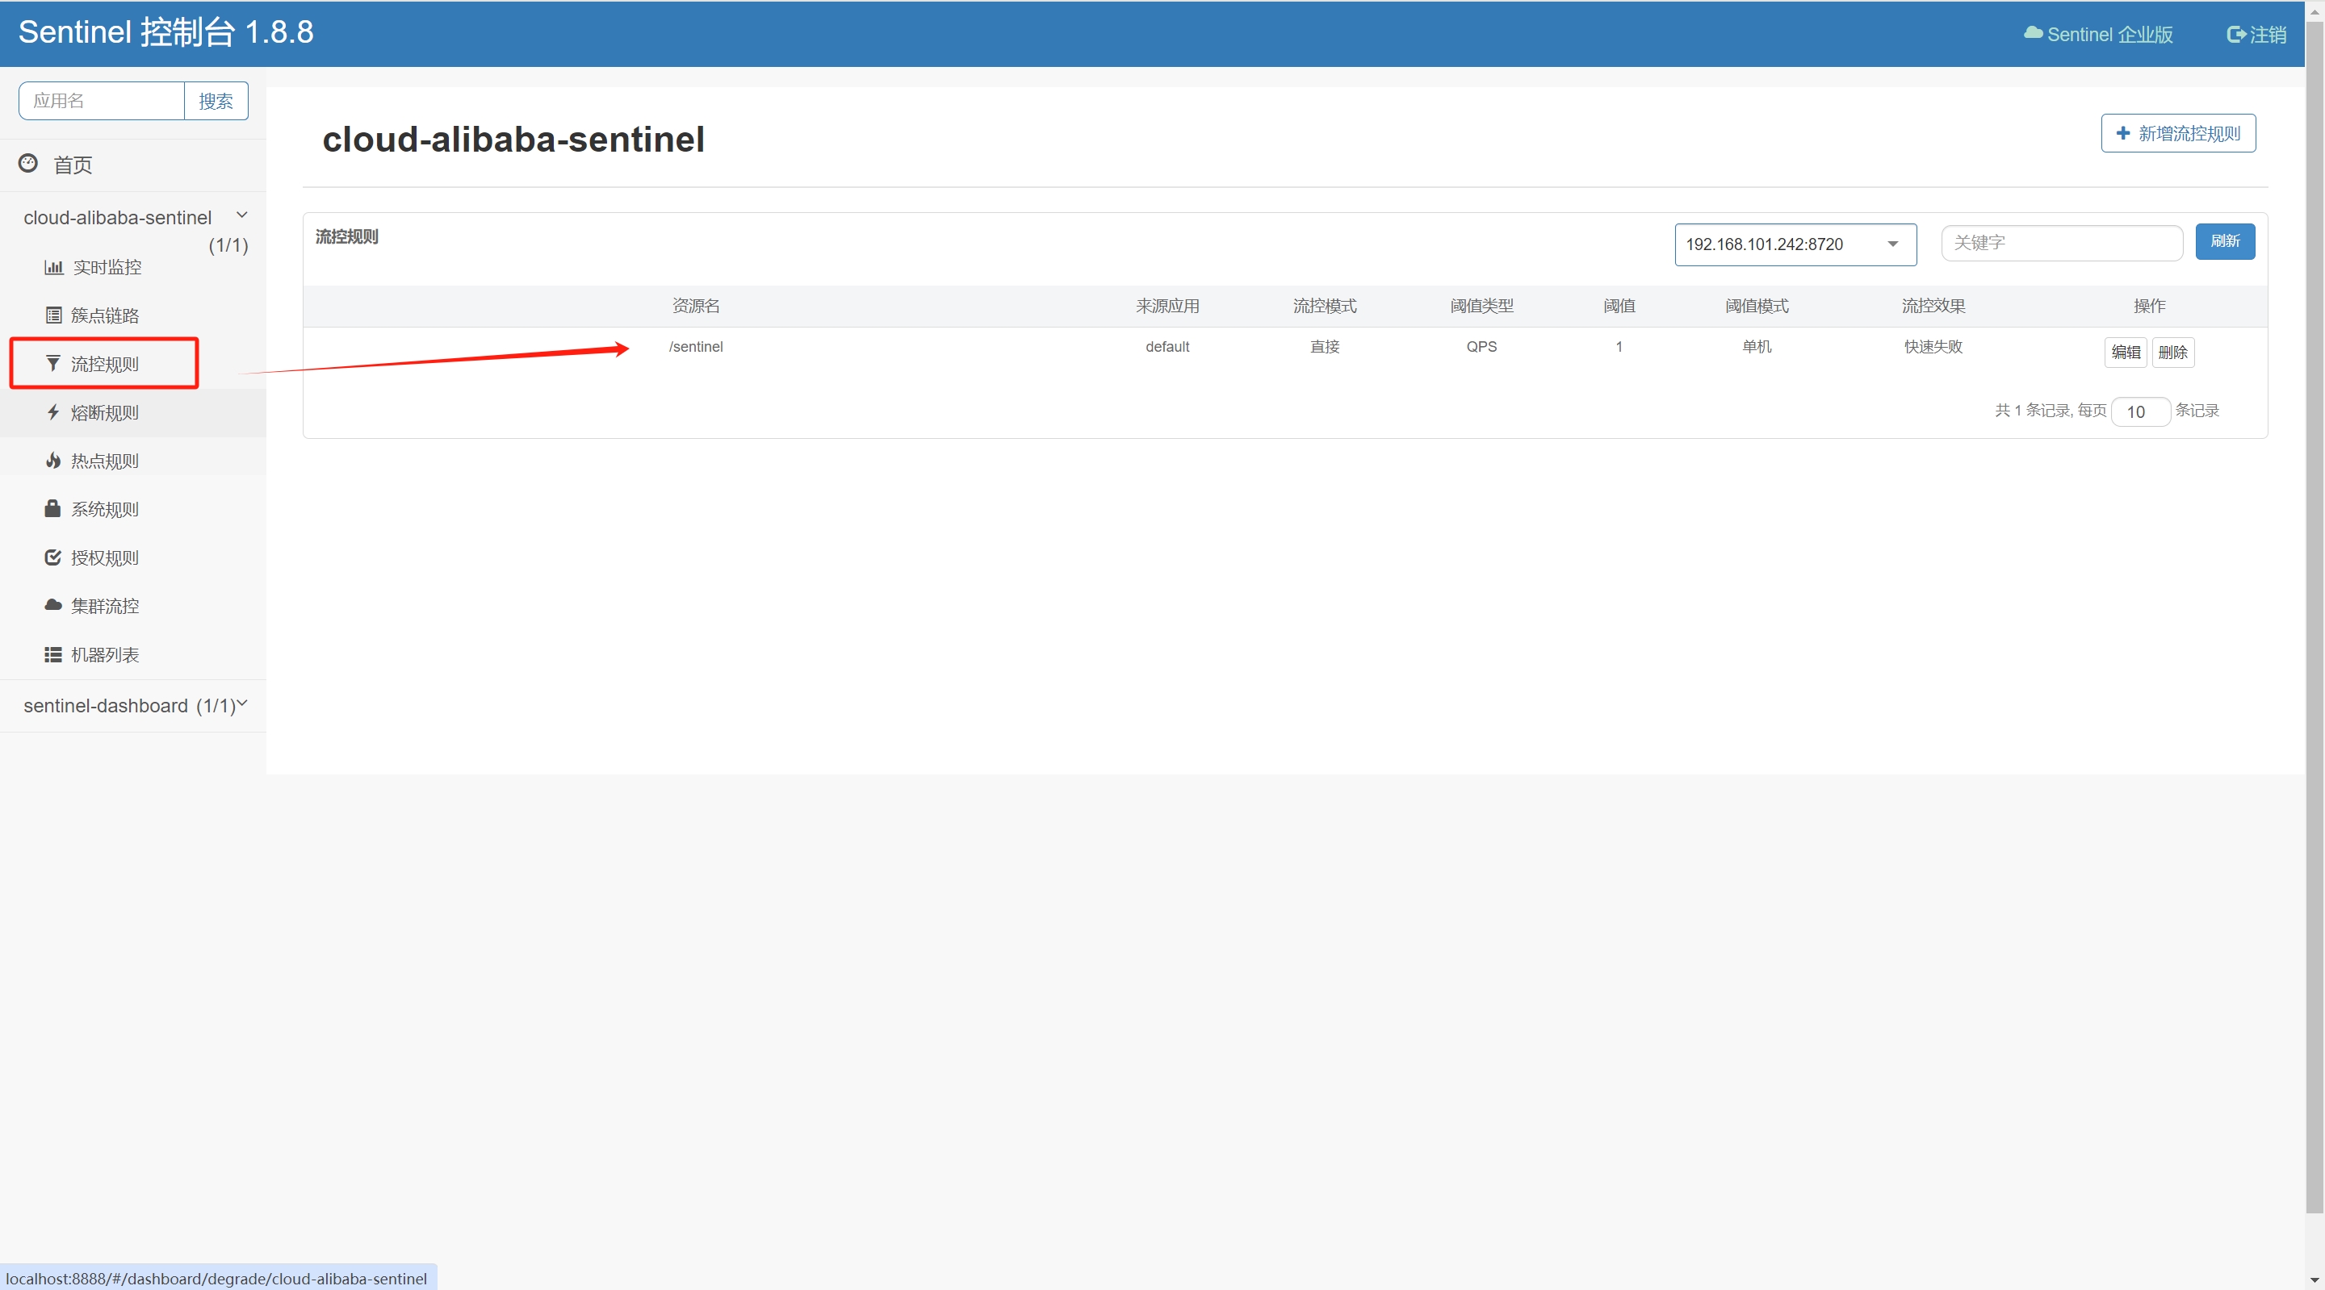Click the lock icon for 系统规则
The width and height of the screenshot is (2325, 1290).
click(x=53, y=509)
